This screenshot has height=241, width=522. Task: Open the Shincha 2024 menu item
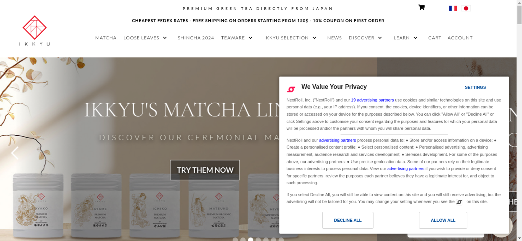tap(196, 38)
